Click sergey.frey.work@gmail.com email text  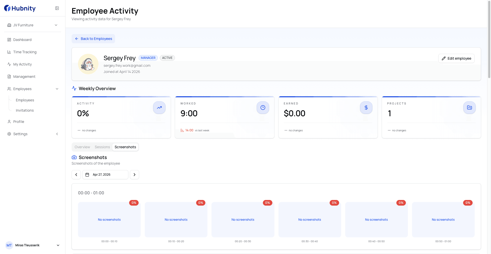click(127, 66)
